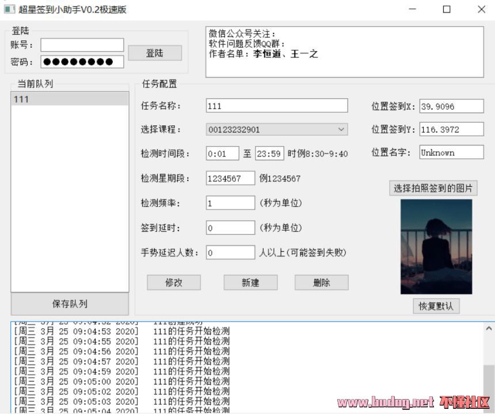
Task: Click the 账号 account input field
Action: (x=82, y=45)
